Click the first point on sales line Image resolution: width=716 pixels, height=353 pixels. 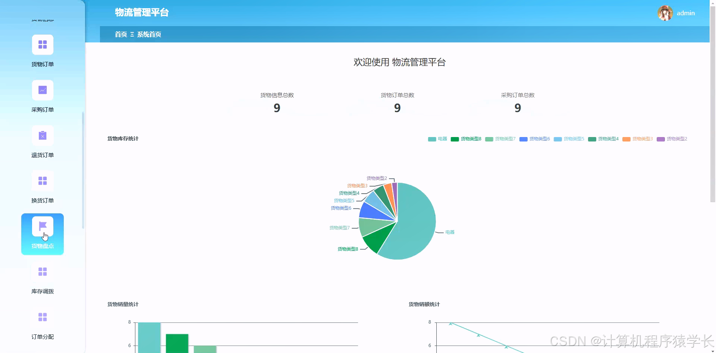(x=450, y=324)
